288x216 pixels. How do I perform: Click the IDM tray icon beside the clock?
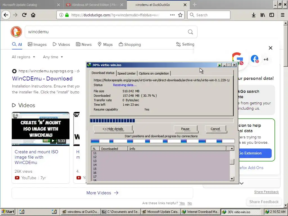tap(267, 212)
